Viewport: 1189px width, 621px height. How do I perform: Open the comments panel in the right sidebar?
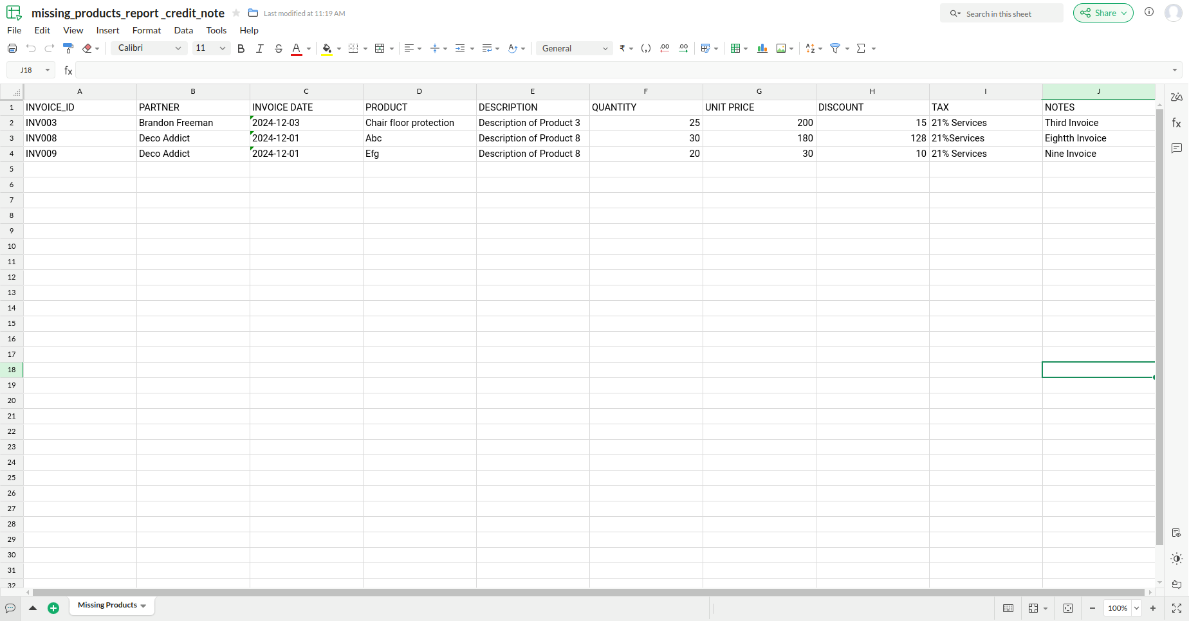tap(1177, 148)
